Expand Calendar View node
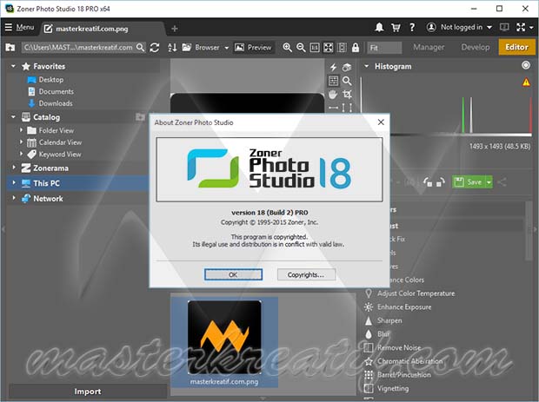 click(x=22, y=142)
